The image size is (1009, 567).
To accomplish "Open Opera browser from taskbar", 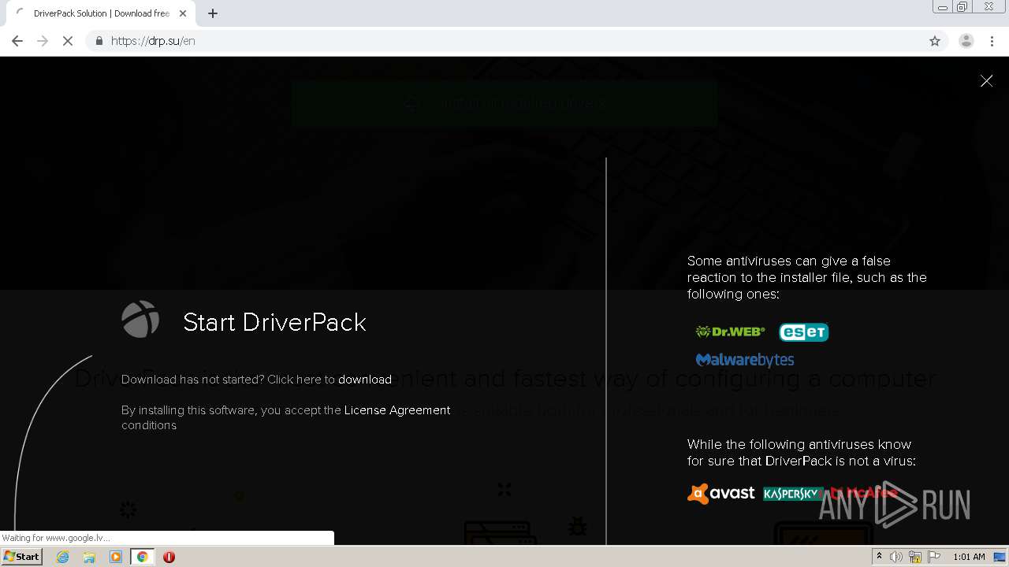I will (x=169, y=557).
